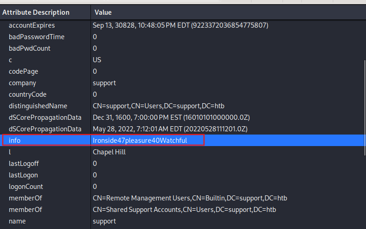Click the Chapel Hill value
The width and height of the screenshot is (366, 229).
point(109,152)
